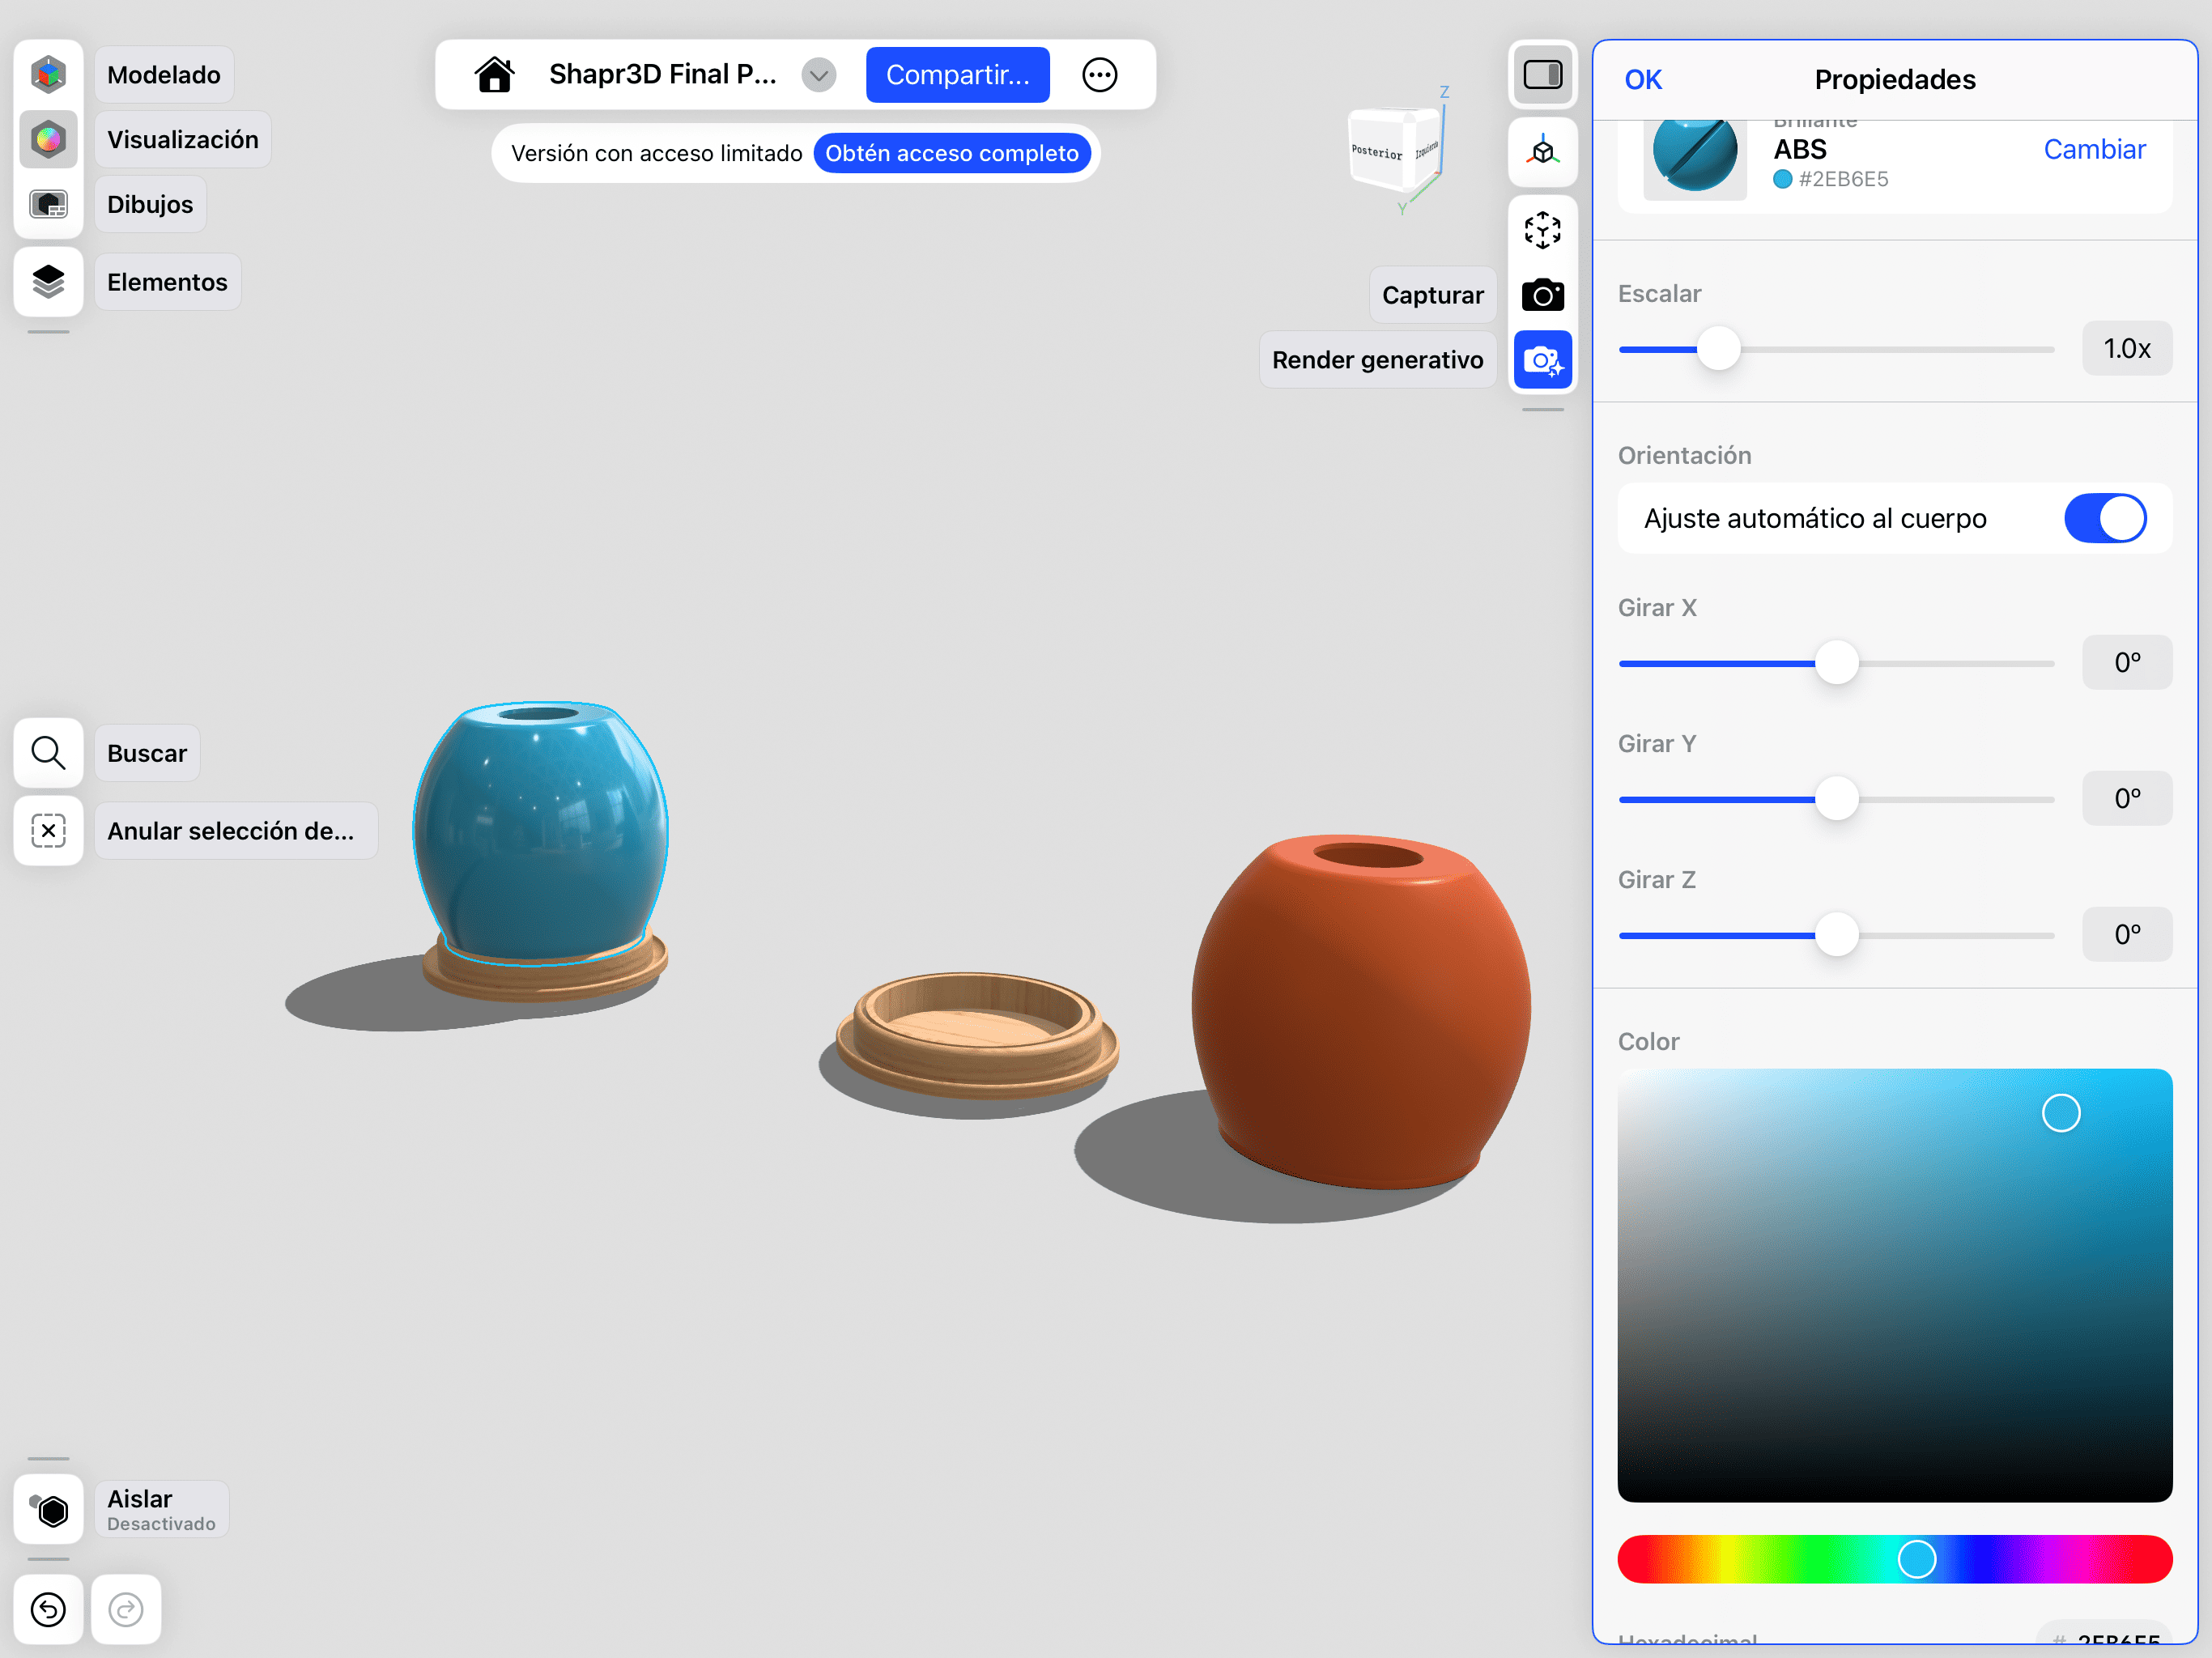Expand the project title dropdown chevron
This screenshot has height=1658, width=2212.
click(818, 75)
